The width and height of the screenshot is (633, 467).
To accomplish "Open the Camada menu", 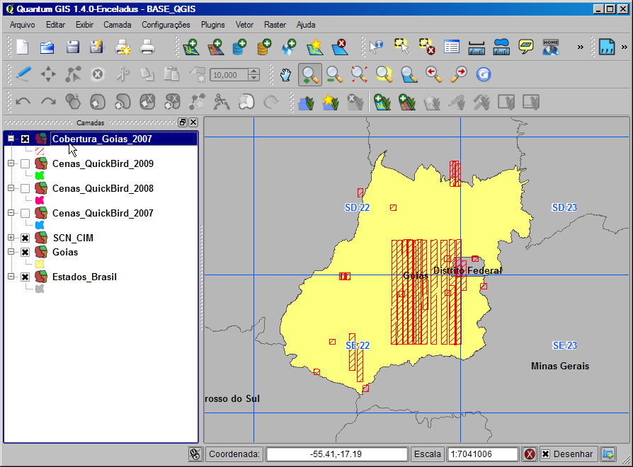I will 117,25.
